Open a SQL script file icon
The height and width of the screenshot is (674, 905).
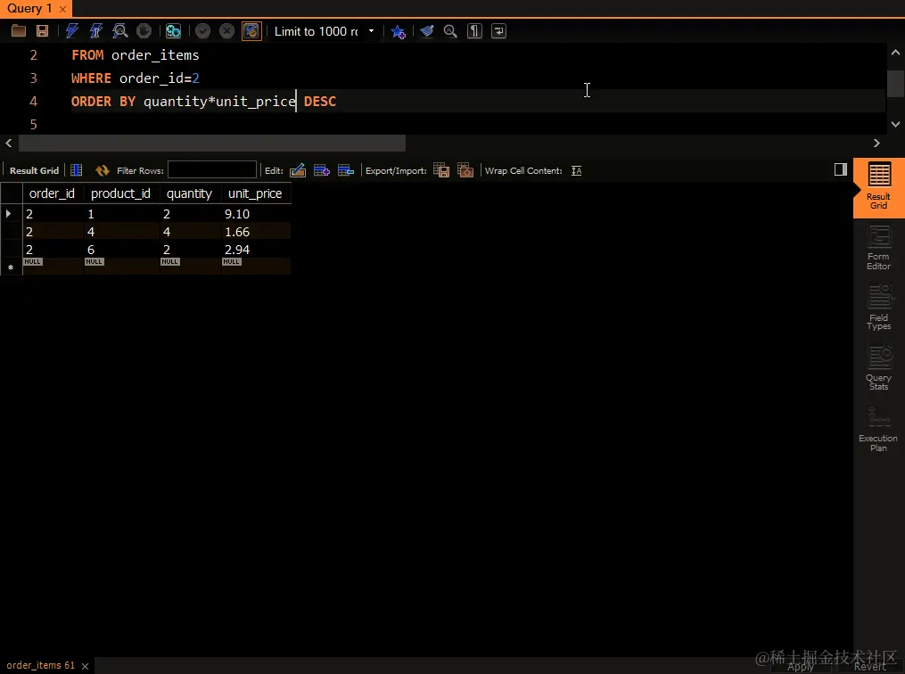(x=19, y=31)
